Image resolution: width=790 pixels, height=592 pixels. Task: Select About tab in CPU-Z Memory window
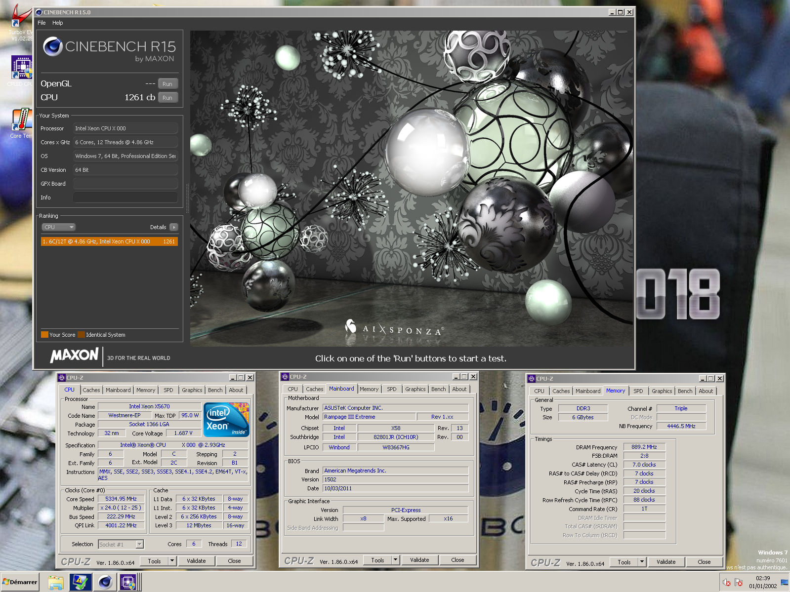[x=706, y=391]
